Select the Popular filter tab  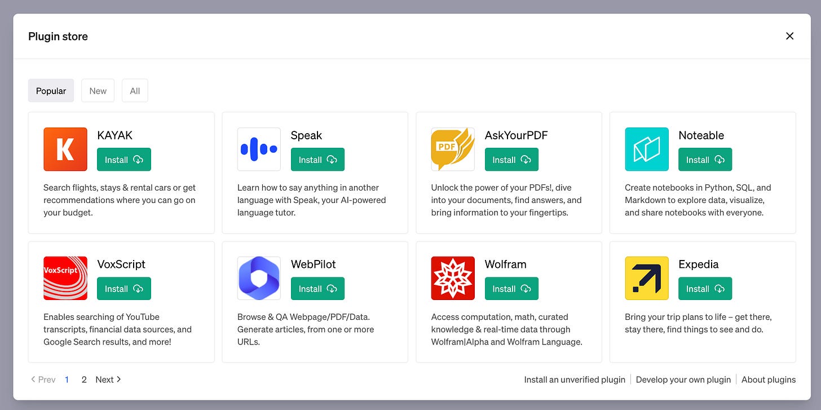click(x=51, y=90)
